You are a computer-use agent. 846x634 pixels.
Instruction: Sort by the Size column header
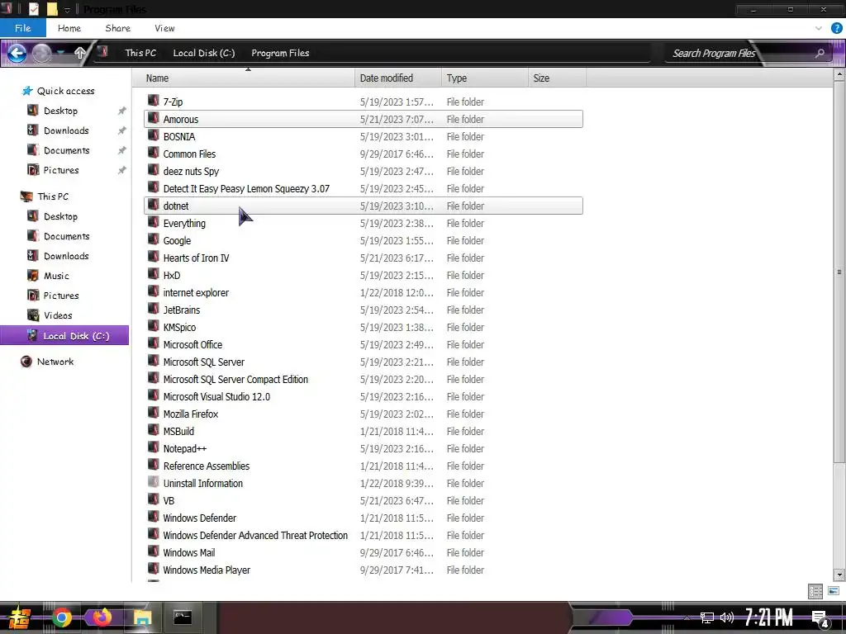[557, 78]
